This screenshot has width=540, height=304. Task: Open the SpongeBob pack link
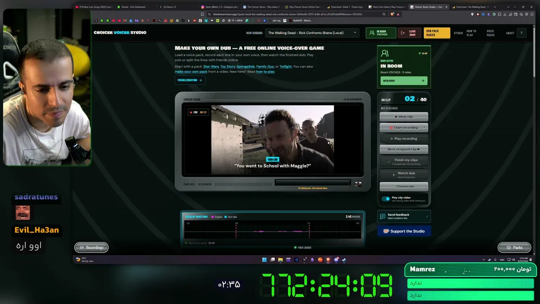[246, 66]
